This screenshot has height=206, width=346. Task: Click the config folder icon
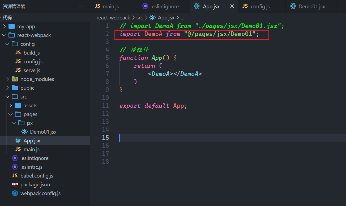coord(15,44)
